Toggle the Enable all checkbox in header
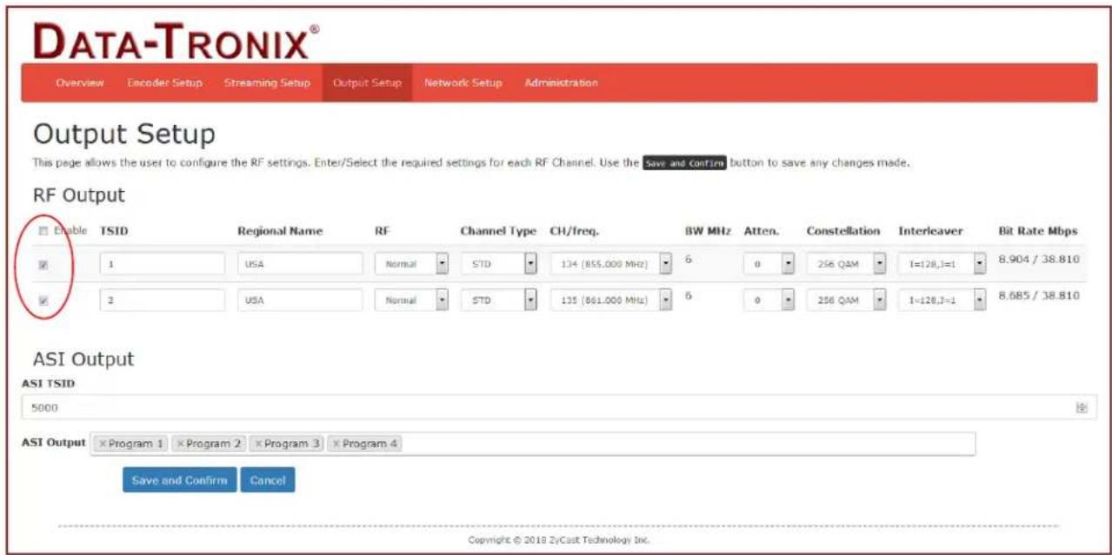Viewport: 1112px width, 555px height. click(43, 231)
